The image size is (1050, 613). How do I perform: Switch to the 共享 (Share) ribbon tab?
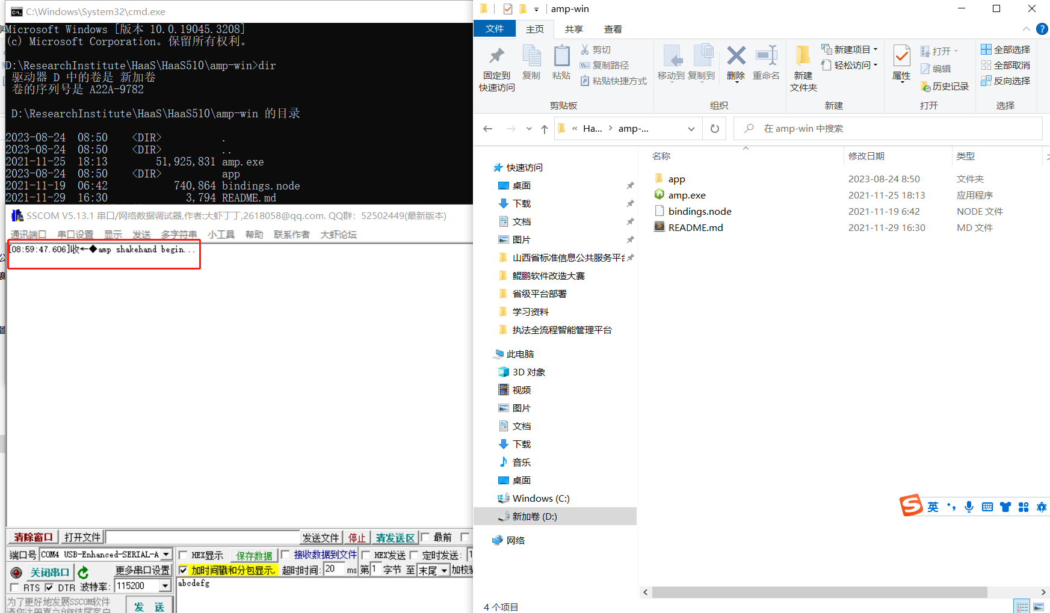coord(573,29)
